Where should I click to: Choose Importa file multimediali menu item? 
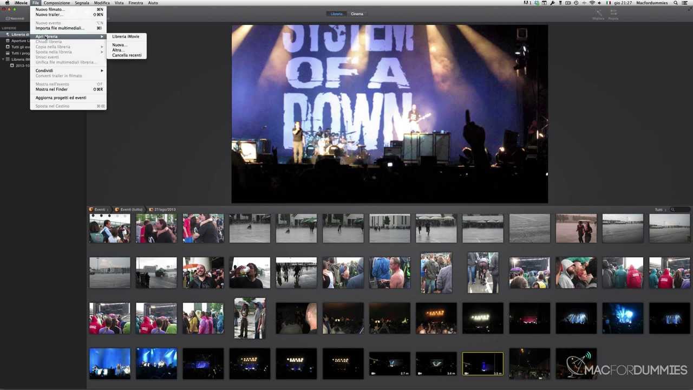[x=68, y=28]
